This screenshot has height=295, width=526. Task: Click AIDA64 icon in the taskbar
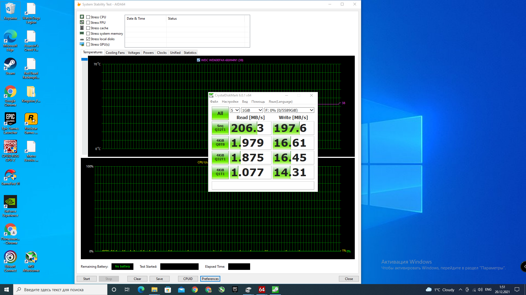point(262,290)
